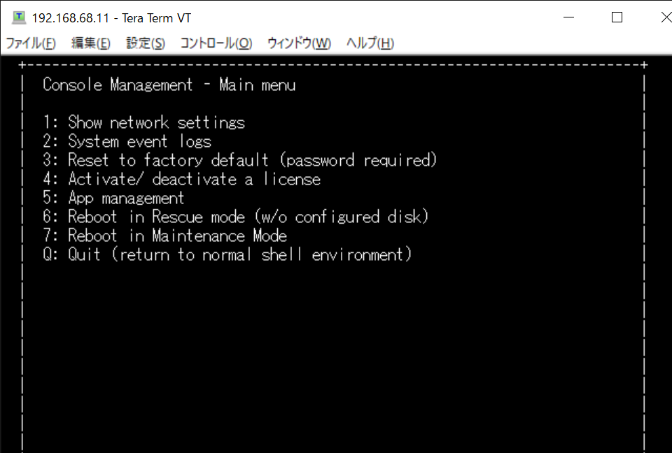Open the 設定(S) menu

[x=145, y=43]
